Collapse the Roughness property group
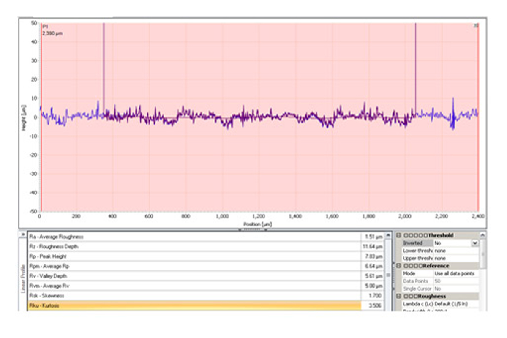 (x=398, y=297)
